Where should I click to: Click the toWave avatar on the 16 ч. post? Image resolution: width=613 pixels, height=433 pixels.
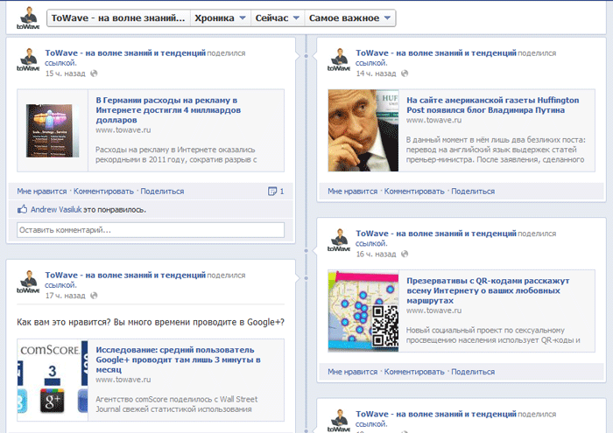[339, 241]
